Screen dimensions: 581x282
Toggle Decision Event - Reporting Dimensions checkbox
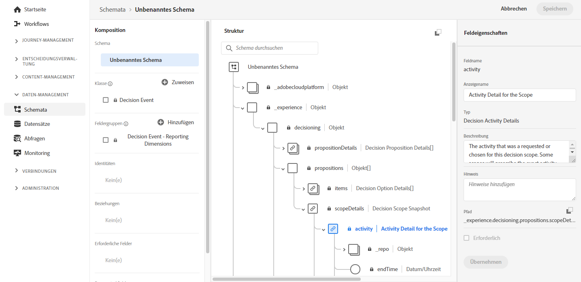(x=106, y=140)
